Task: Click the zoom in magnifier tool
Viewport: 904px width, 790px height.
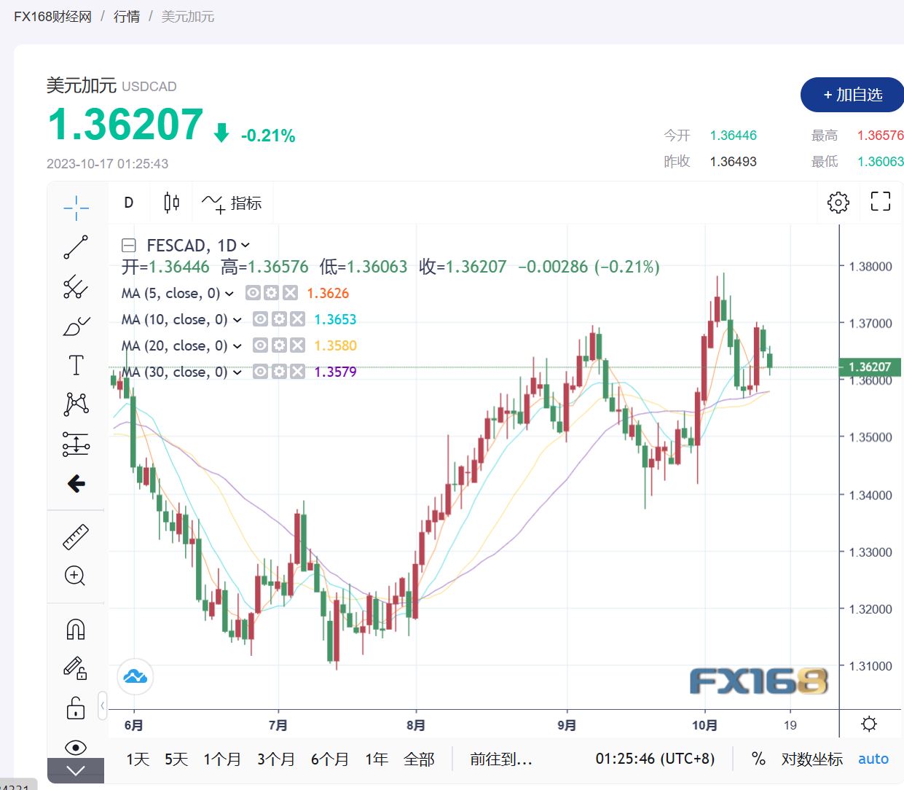Action: click(x=76, y=576)
